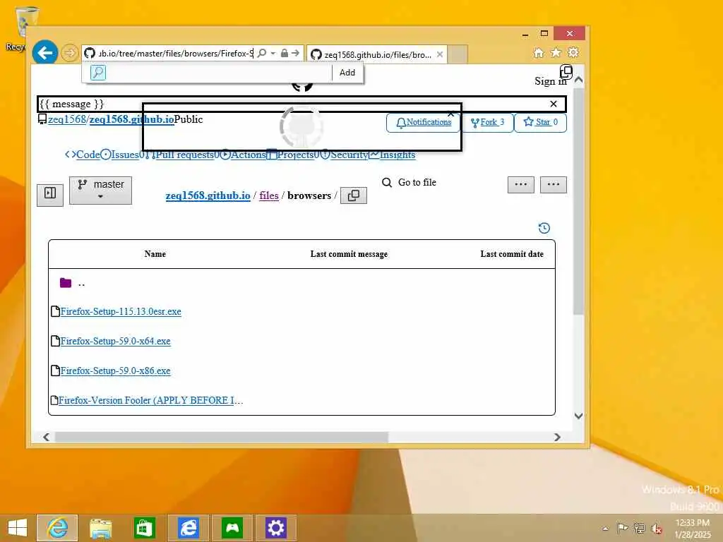Open Notifications button
The image size is (723, 542).
424,123
